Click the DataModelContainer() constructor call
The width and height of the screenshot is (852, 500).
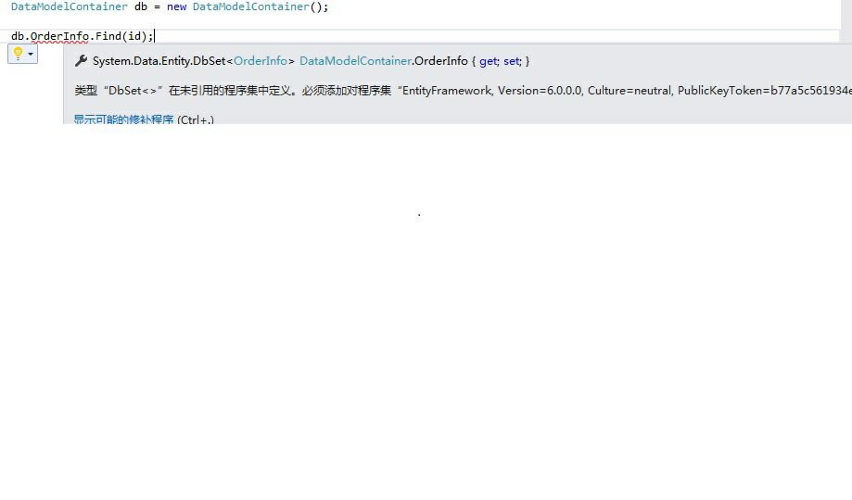coord(255,6)
